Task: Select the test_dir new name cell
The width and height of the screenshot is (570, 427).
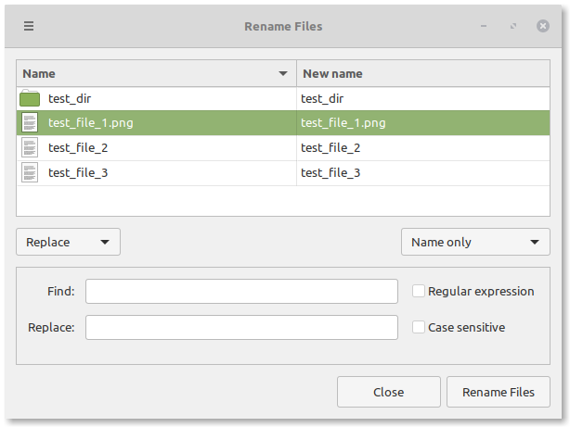Action: pyautogui.click(x=326, y=98)
